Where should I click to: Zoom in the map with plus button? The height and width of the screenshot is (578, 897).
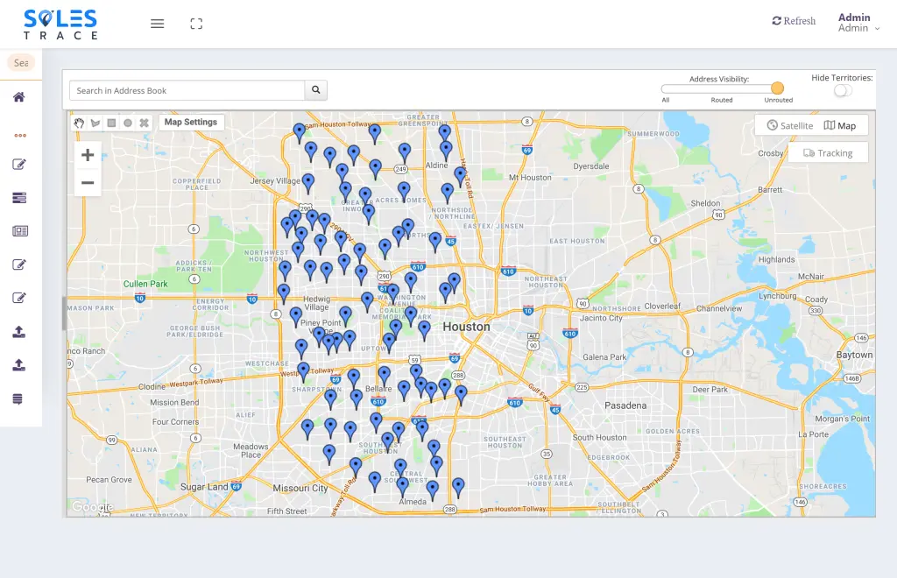pos(88,155)
